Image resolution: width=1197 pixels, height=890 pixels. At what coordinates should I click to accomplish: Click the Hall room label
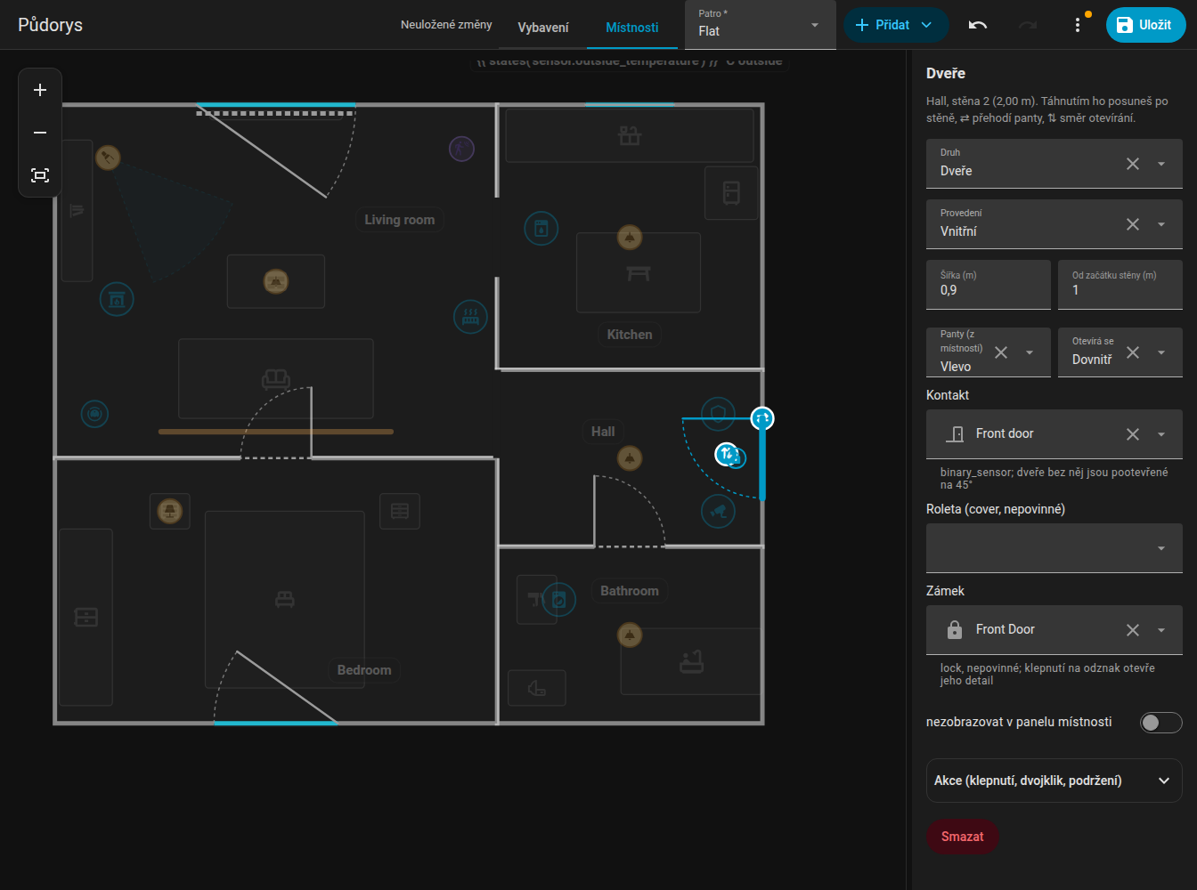tap(603, 432)
